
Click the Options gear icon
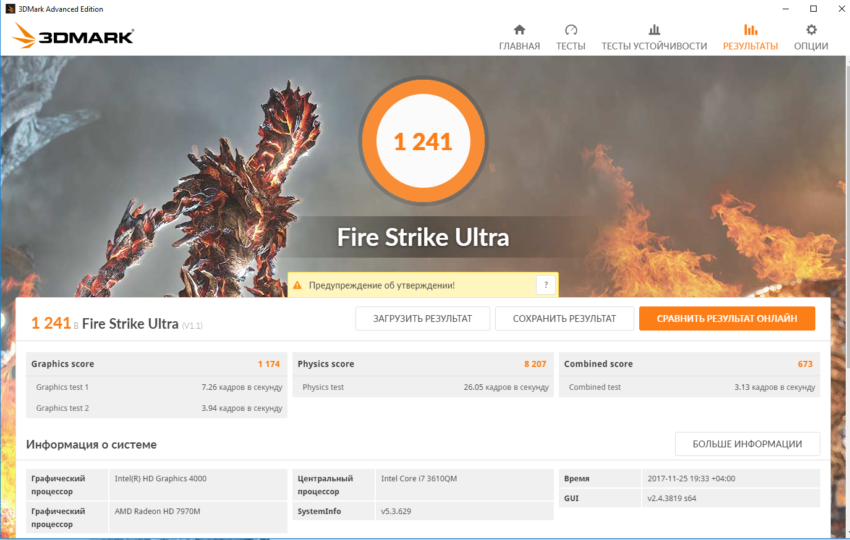tap(811, 30)
